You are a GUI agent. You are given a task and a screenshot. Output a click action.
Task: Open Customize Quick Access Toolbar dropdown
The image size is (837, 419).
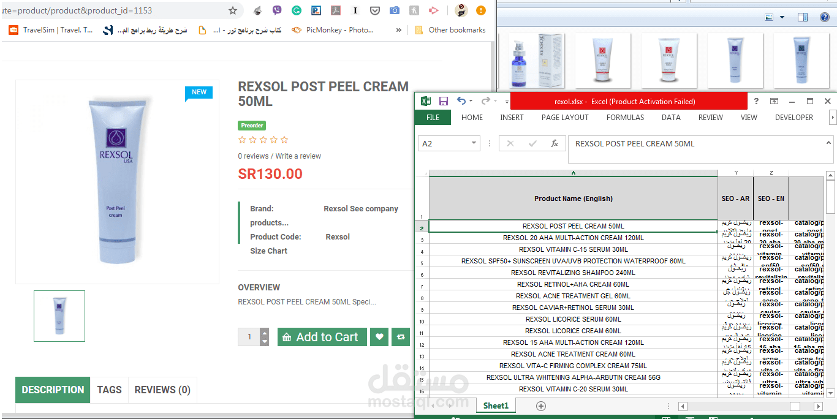click(507, 102)
